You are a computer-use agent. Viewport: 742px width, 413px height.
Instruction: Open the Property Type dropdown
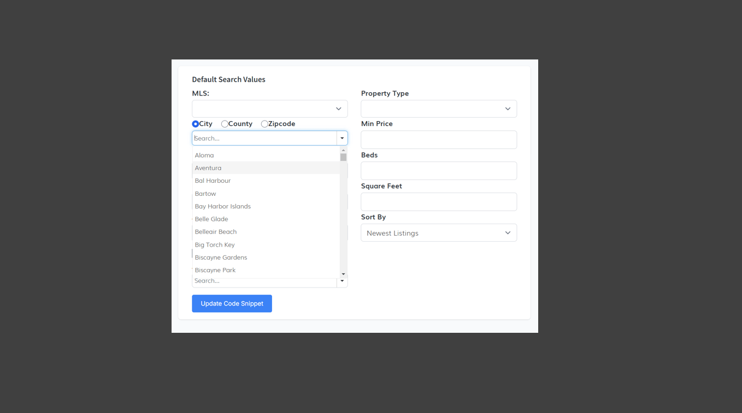coord(439,109)
